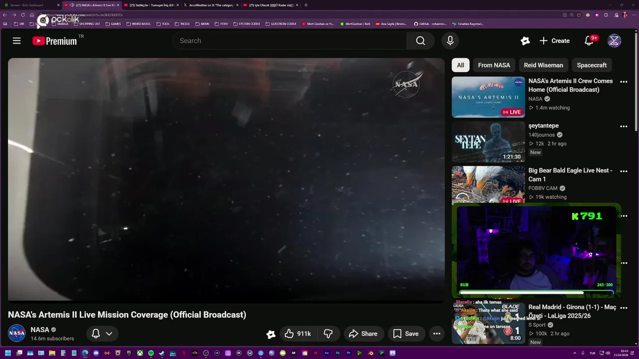Open Xbox app from the taskbar
Viewport: 639px width, 359px height.
tap(140, 353)
